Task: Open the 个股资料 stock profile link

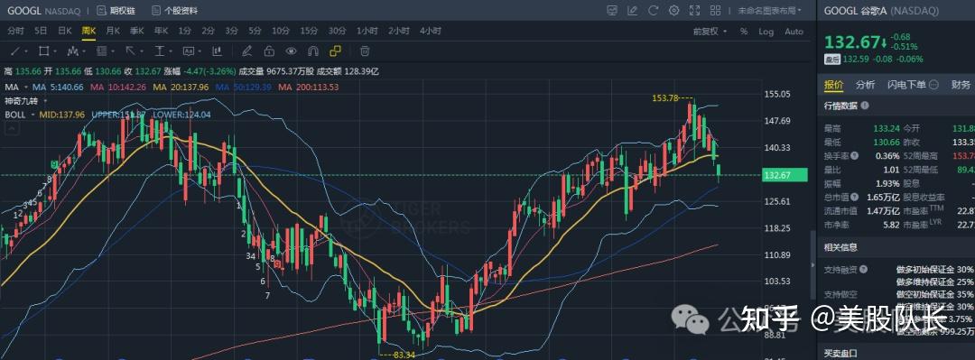Action: click(175, 11)
